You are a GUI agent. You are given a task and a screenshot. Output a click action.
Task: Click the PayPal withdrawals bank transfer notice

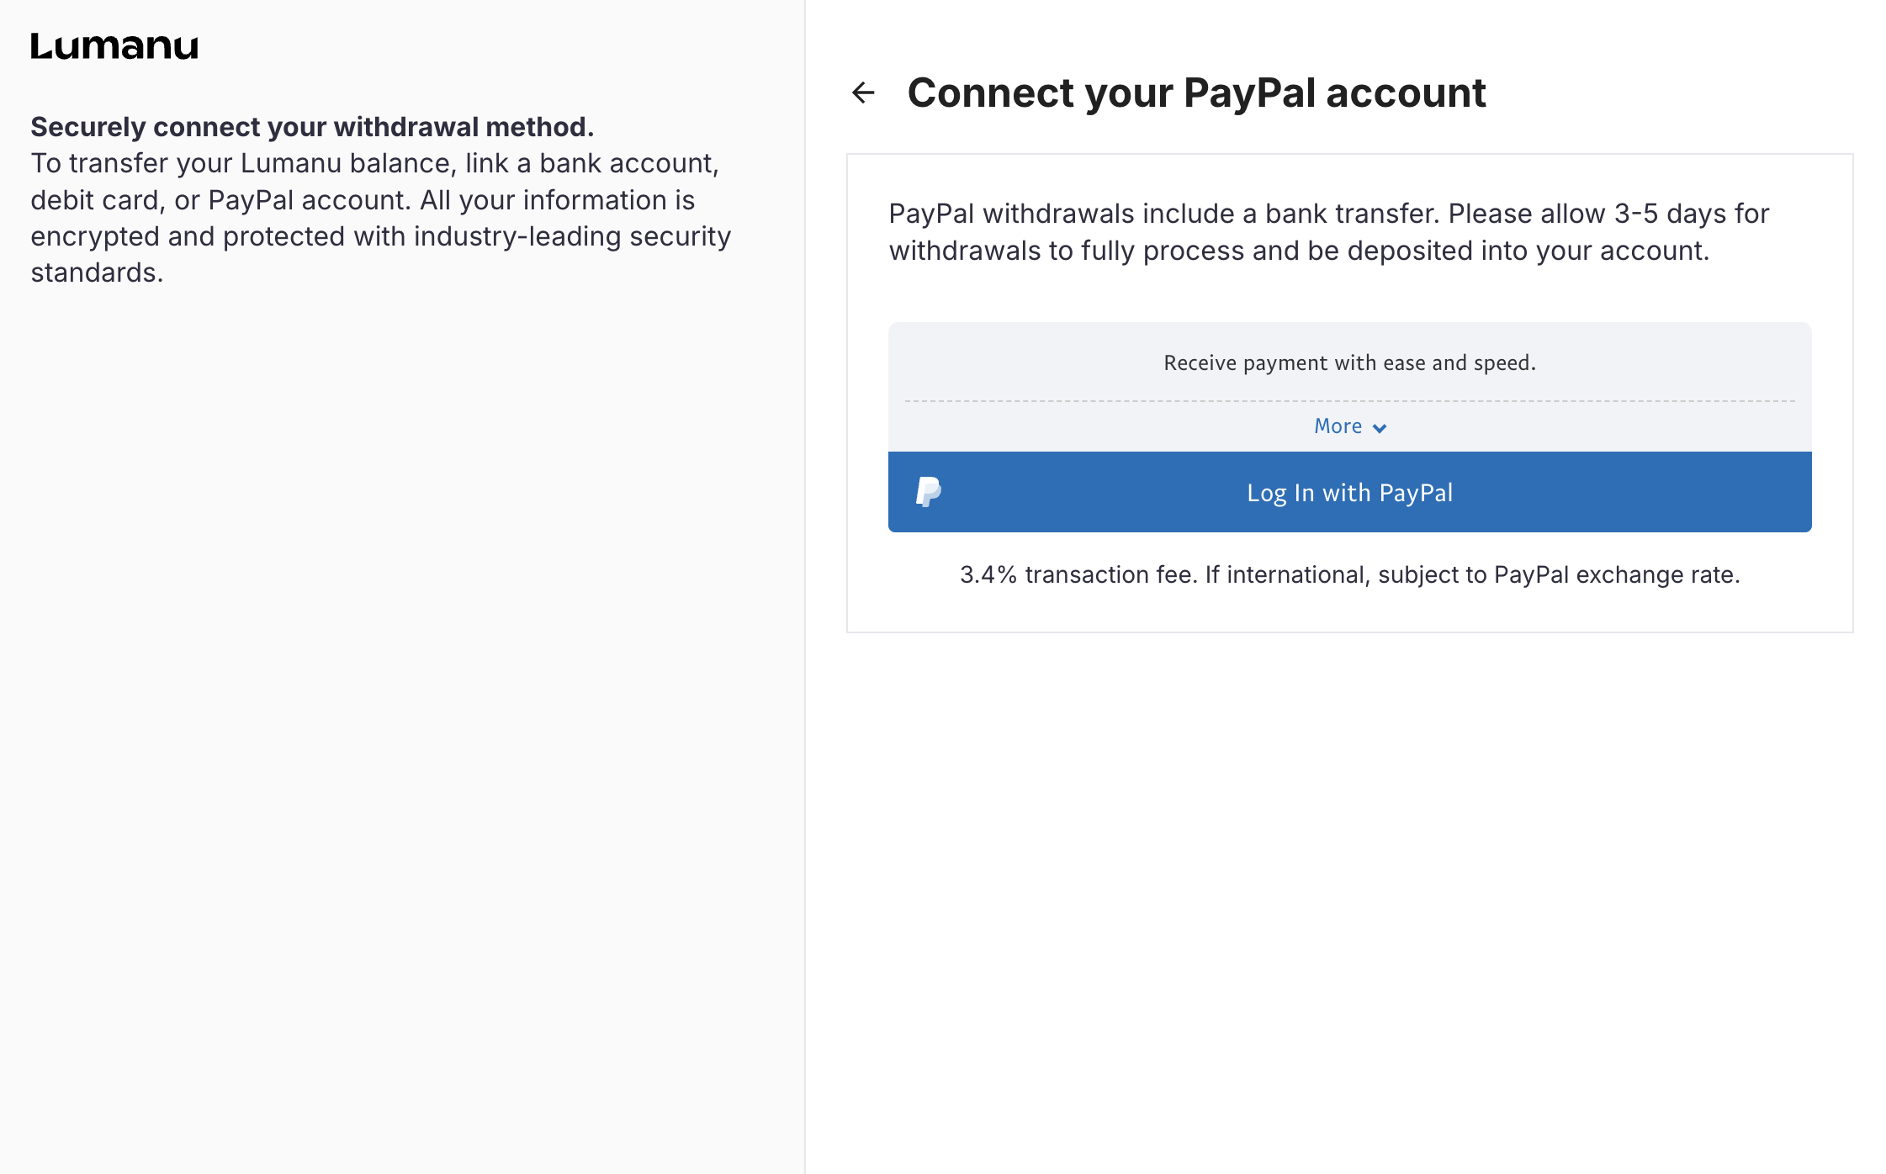pyautogui.click(x=1328, y=232)
